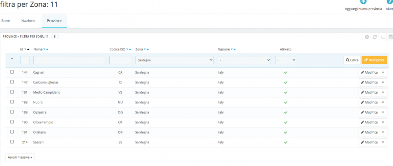Open the Nazione filter dropdown
Image resolution: width=393 pixels, height=166 pixels.
pos(244,60)
